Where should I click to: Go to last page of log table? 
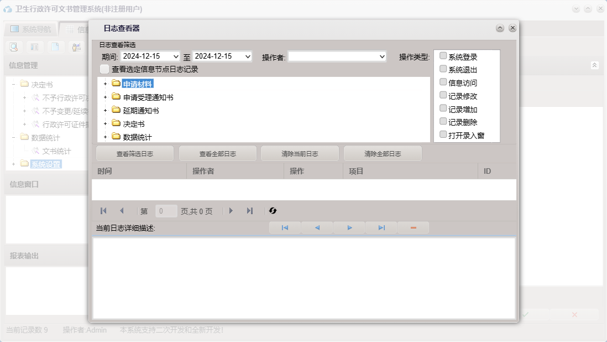[250, 211]
